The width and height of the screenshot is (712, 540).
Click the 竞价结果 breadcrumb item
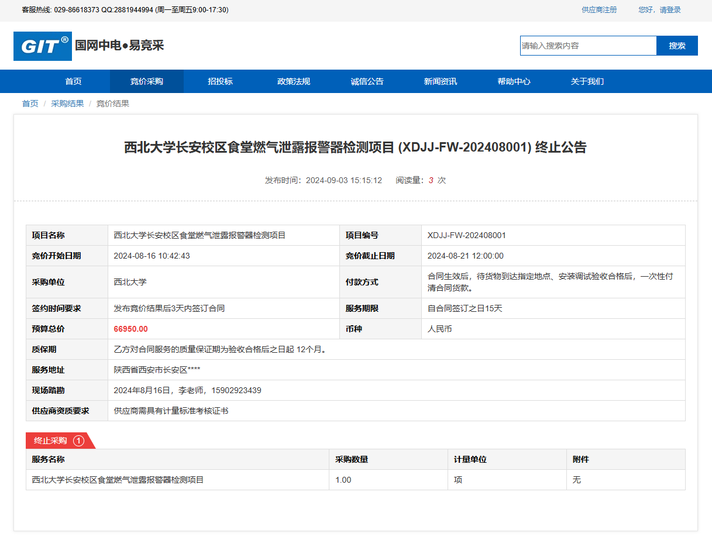[x=112, y=104]
